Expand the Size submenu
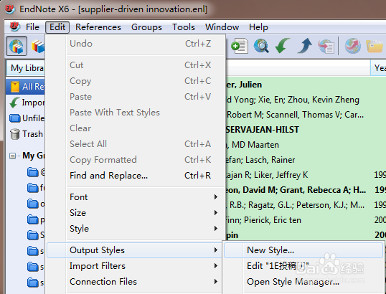The image size is (386, 294). tap(136, 212)
